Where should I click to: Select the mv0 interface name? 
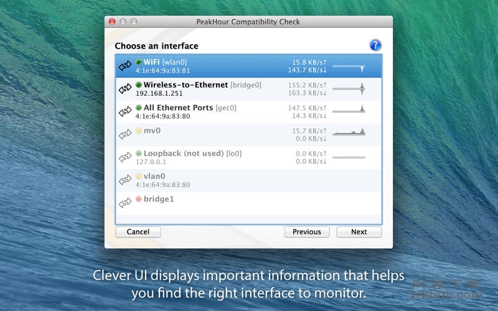pyautogui.click(x=152, y=131)
